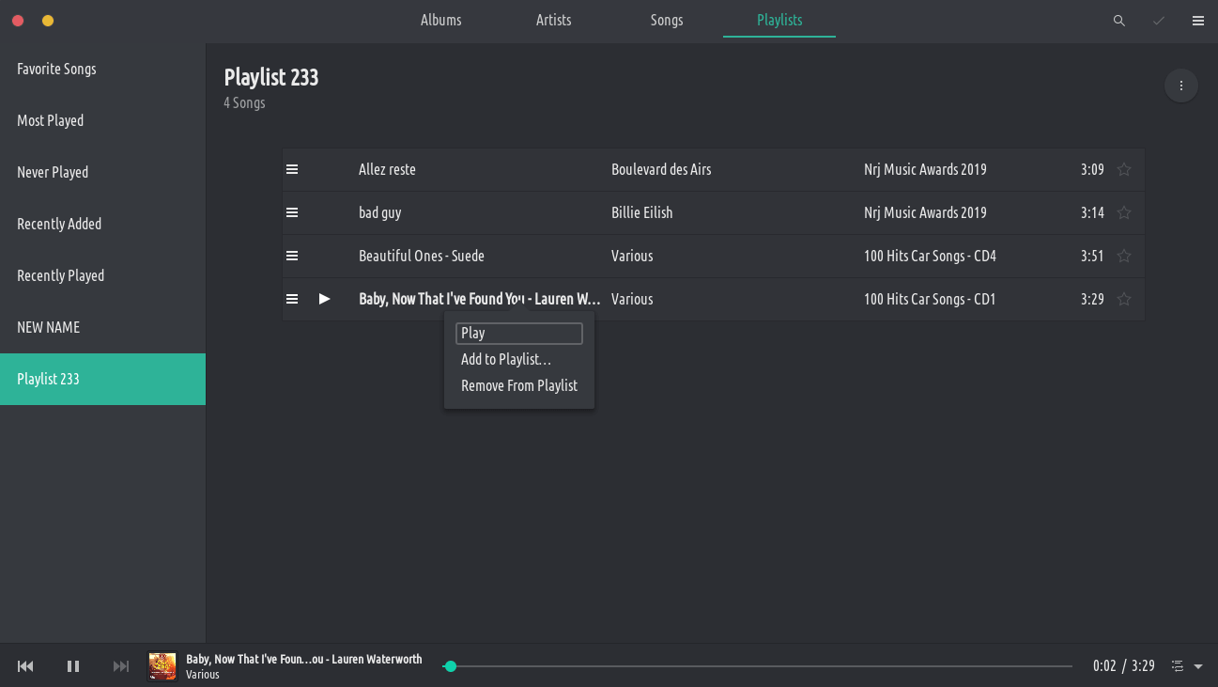The height and width of the screenshot is (687, 1218).
Task: Switch to the Albums tab
Action: tap(440, 20)
